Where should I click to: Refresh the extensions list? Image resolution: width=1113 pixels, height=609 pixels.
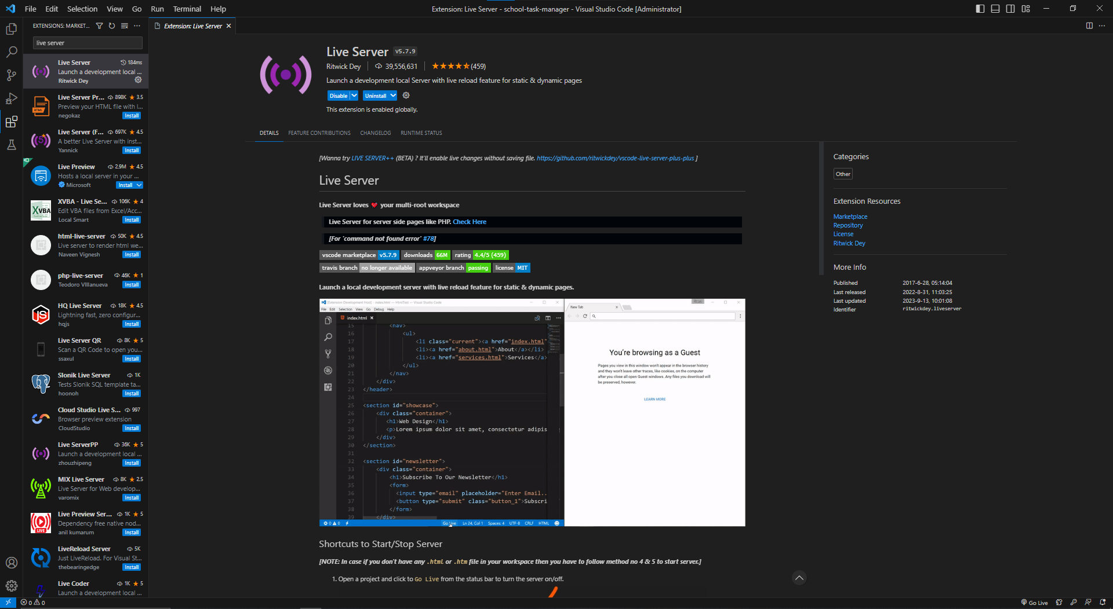[x=112, y=25]
